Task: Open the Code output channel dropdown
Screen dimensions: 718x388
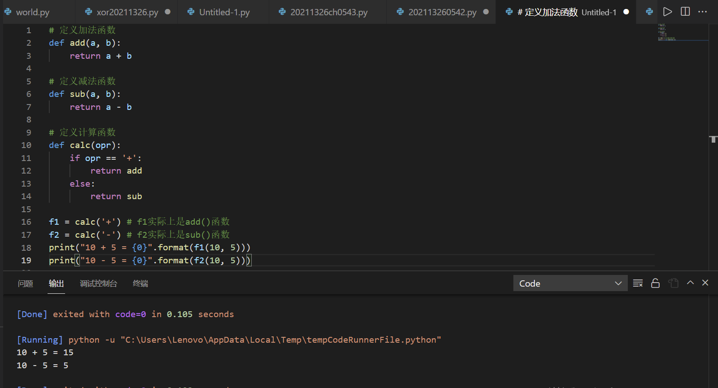Action: point(570,283)
